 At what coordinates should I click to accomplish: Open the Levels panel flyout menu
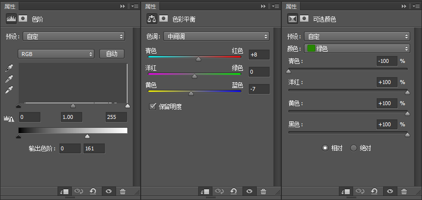pyautogui.click(x=135, y=6)
